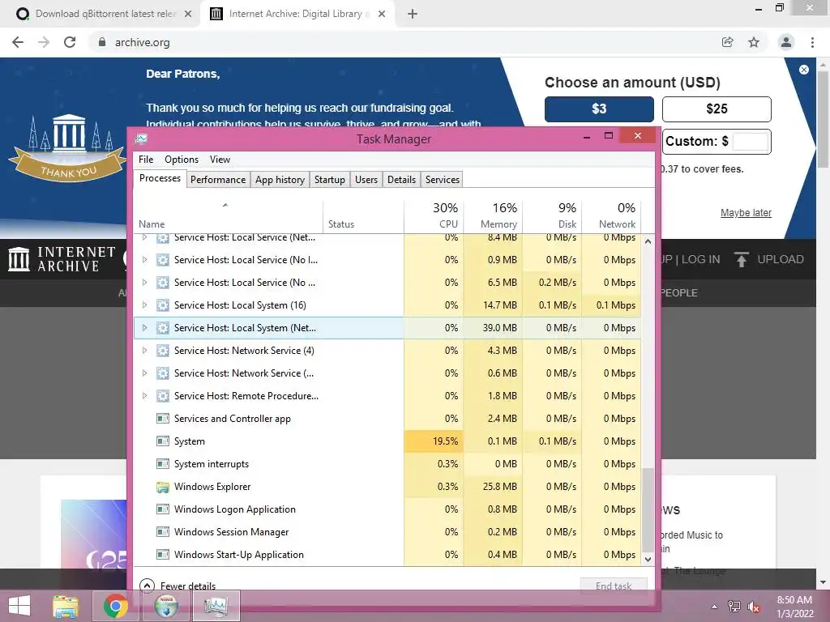Click the Task Manager title bar icon

141,139
